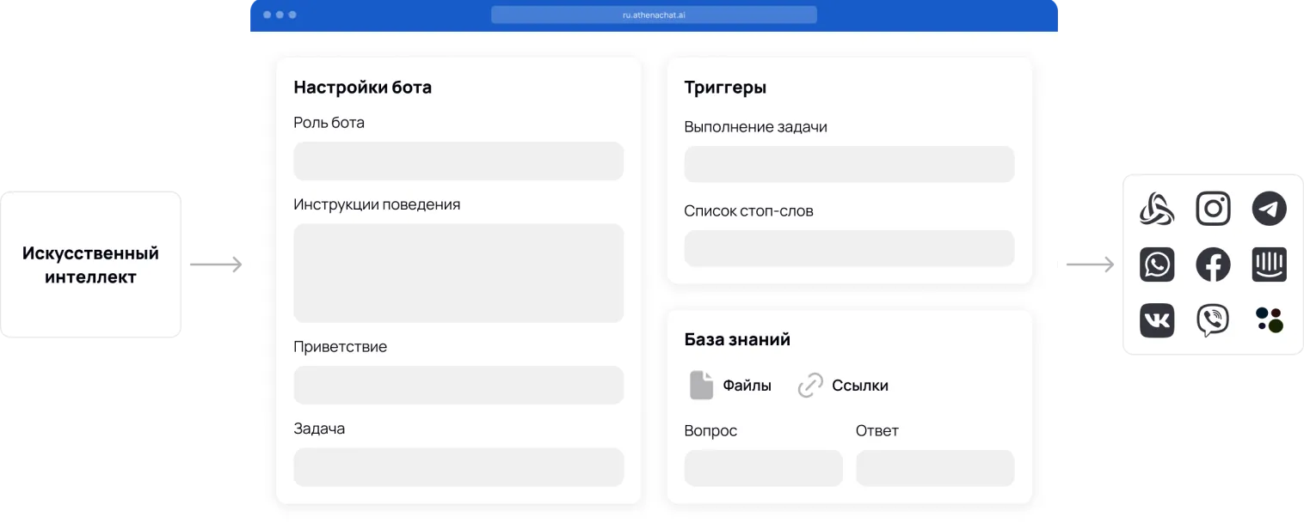The width and height of the screenshot is (1304, 529).
Task: Click the Приветствие field
Action: click(x=458, y=386)
